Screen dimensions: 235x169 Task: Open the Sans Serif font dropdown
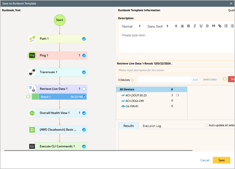158,26
